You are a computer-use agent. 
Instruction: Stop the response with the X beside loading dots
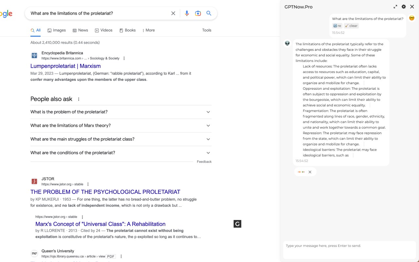coord(310,172)
